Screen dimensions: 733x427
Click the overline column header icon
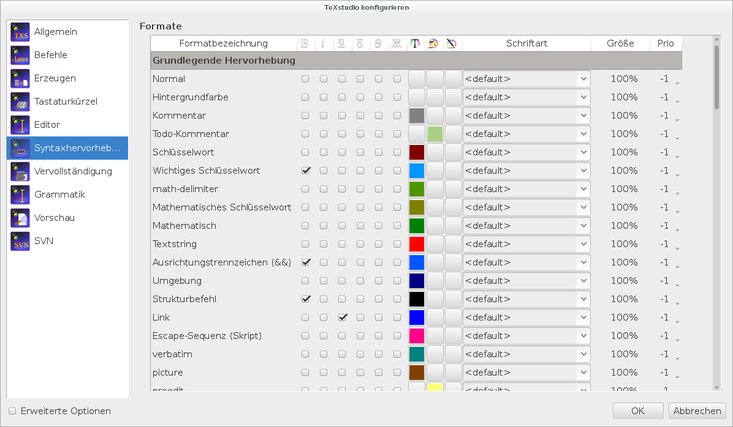(360, 43)
